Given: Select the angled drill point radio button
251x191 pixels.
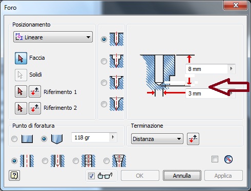Looking at the screenshot, I should tap(44, 139).
